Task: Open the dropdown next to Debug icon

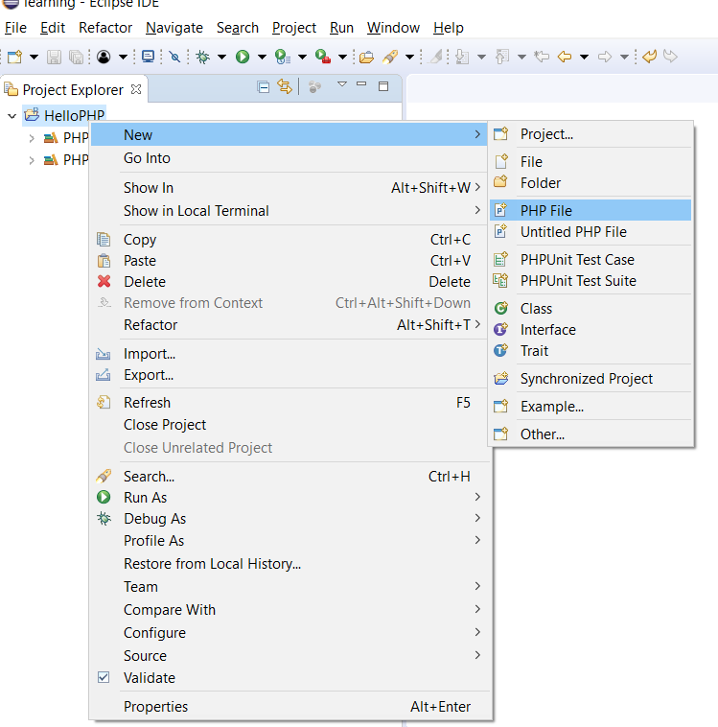Action: pyautogui.click(x=222, y=57)
